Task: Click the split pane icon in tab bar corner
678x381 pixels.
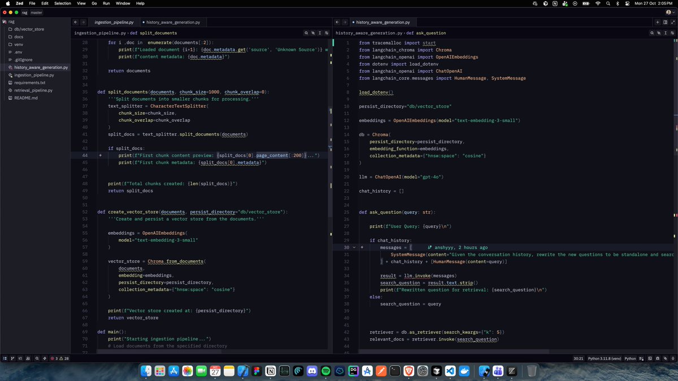Action: click(665, 21)
